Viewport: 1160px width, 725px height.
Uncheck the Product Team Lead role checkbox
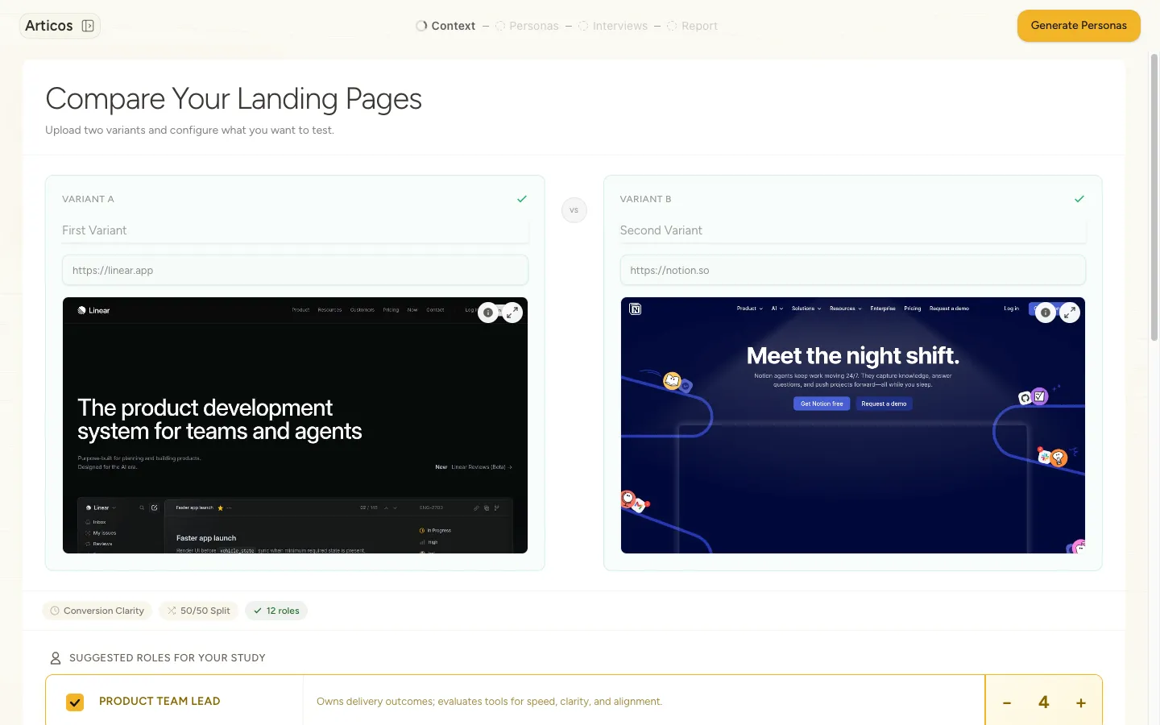tap(75, 702)
